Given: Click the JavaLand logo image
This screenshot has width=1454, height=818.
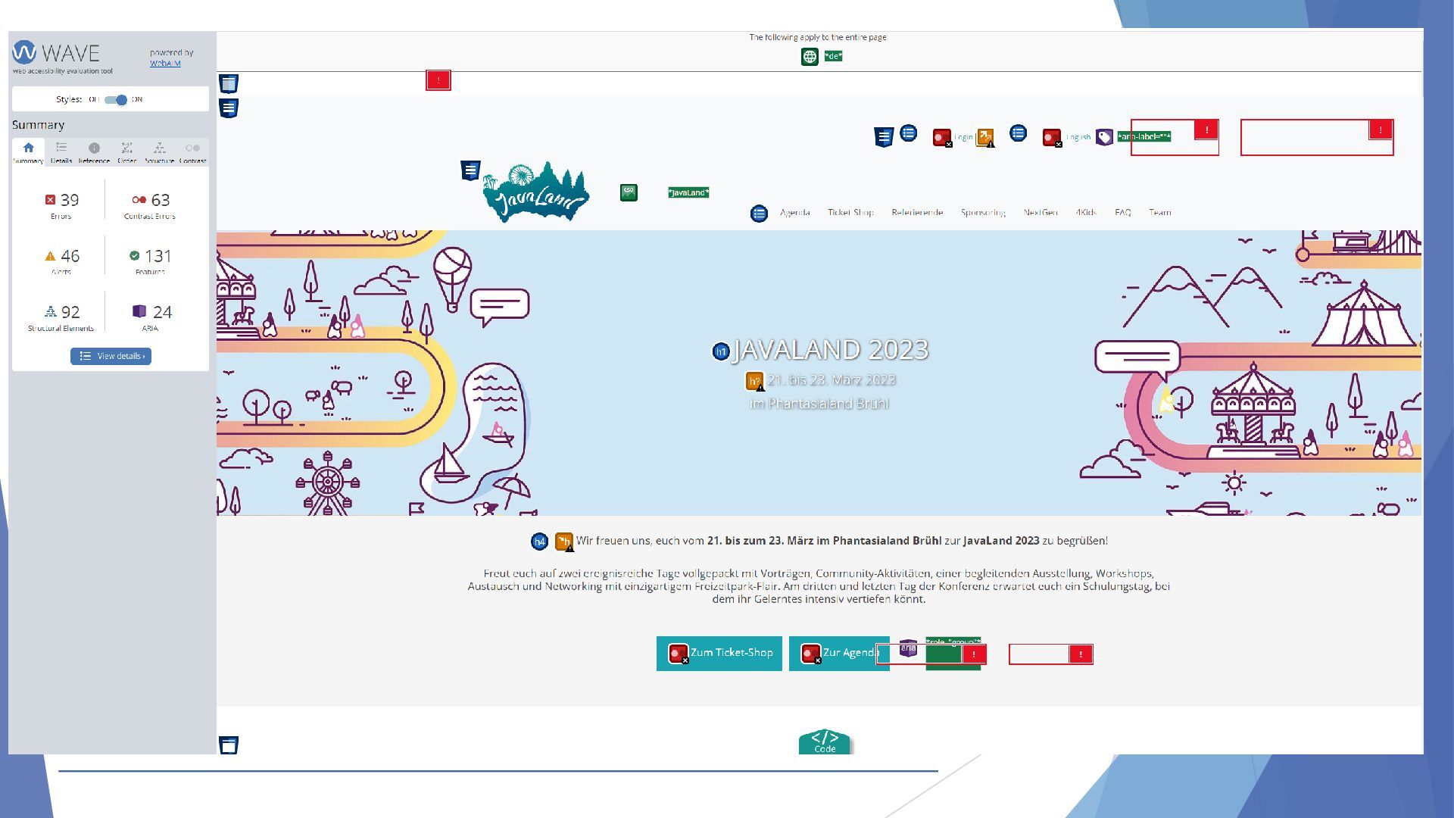Looking at the screenshot, I should [536, 192].
